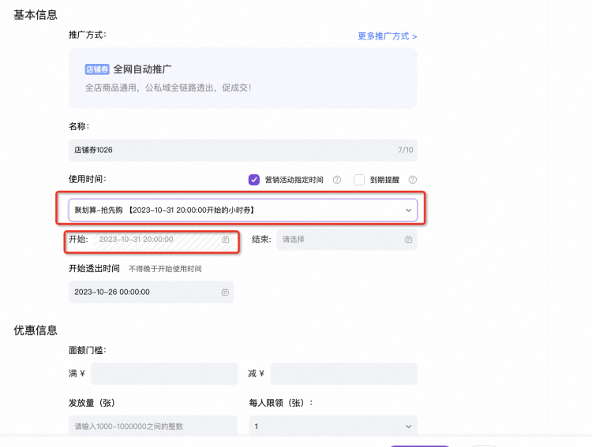The height and width of the screenshot is (447, 592).
Task: Click chevron arrow of activity time dropdown
Action: (409, 210)
